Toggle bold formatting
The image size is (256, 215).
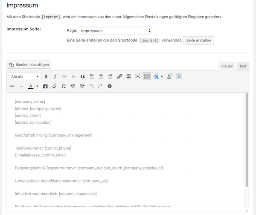[x=46, y=76]
